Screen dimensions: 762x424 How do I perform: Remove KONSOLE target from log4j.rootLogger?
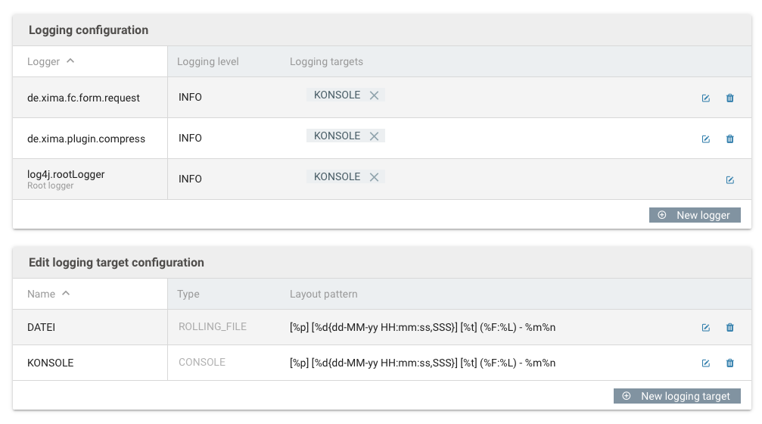[x=374, y=177]
